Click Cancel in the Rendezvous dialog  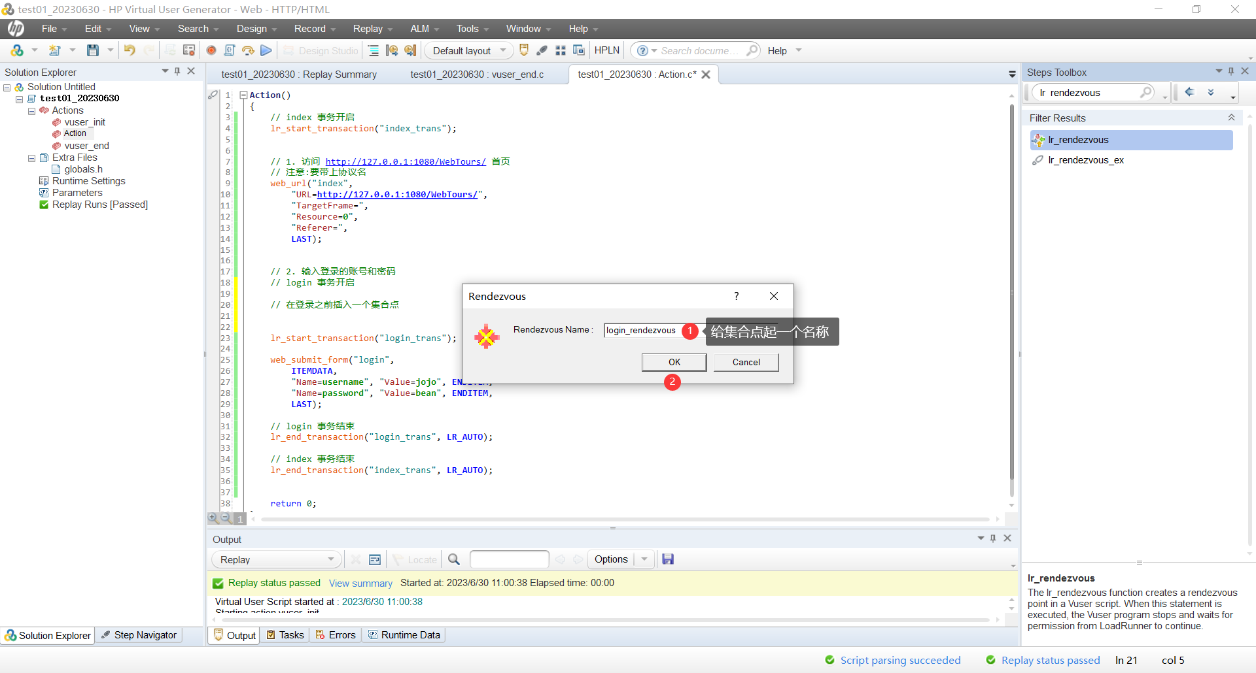pyautogui.click(x=746, y=362)
